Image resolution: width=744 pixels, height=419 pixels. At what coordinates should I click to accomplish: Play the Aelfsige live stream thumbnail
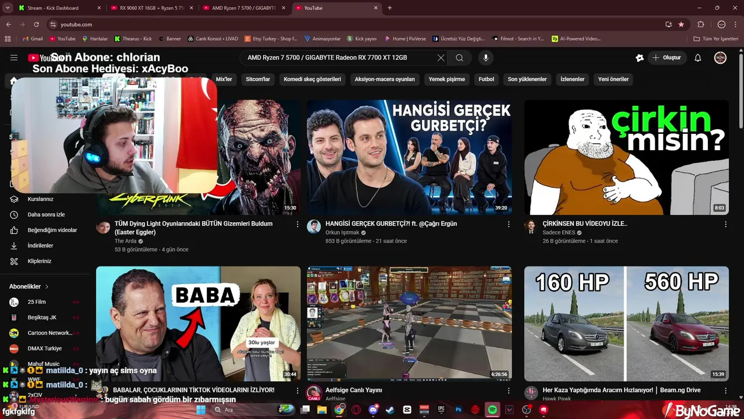(x=409, y=324)
